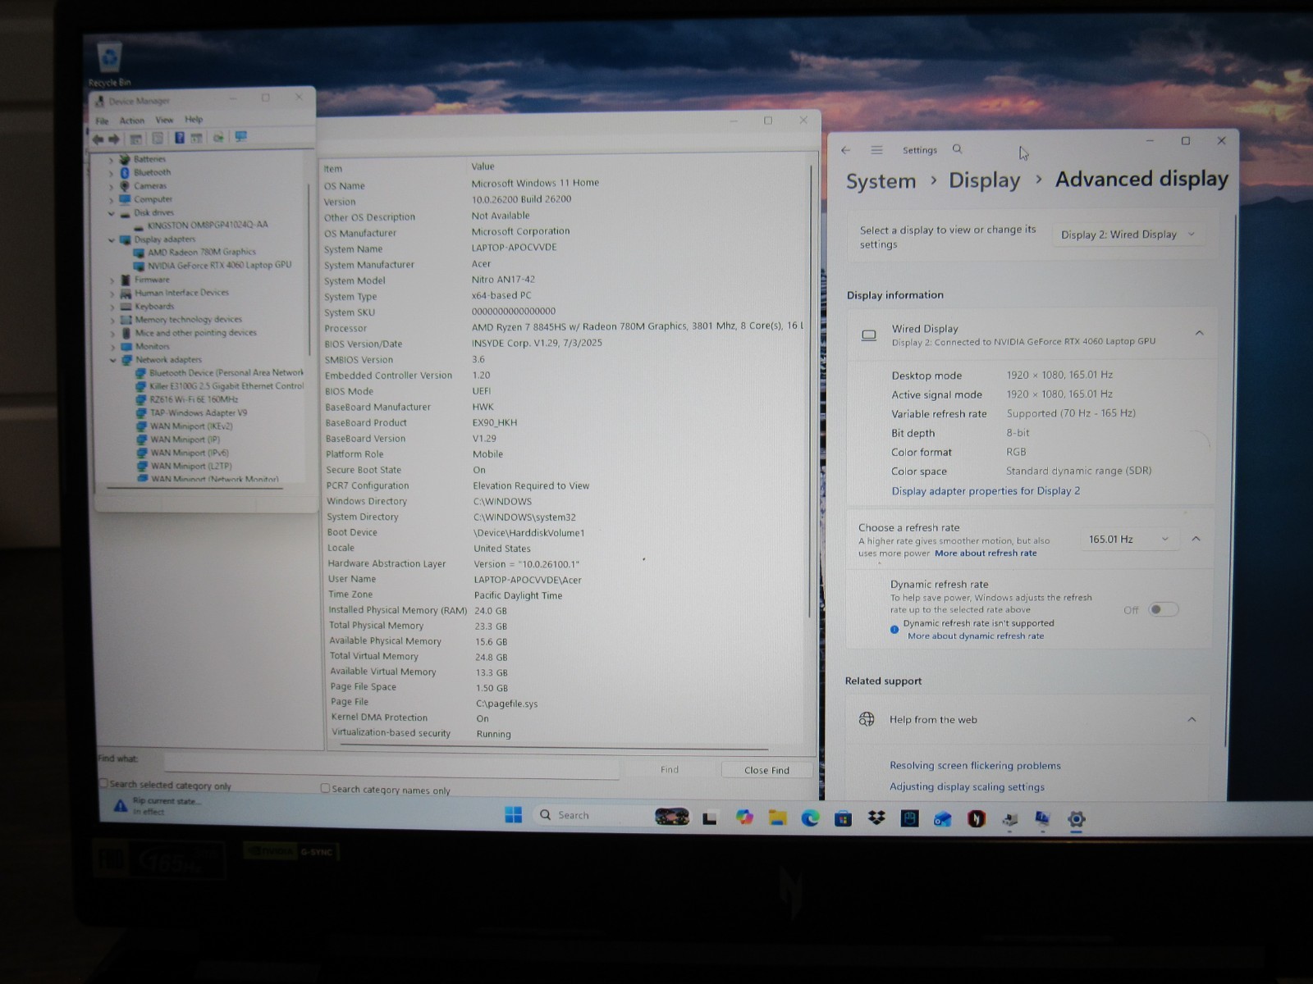
Task: Open the View menu in Device Manager
Action: [x=164, y=120]
